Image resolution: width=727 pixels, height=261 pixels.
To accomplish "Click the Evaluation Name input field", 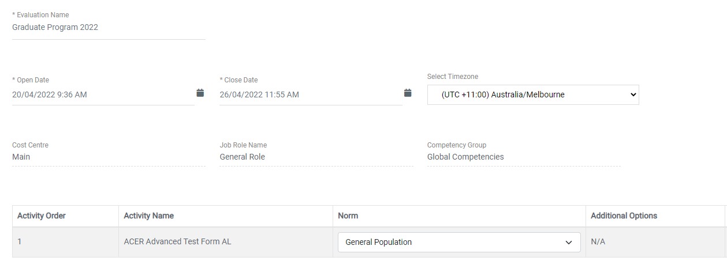I will (x=109, y=27).
